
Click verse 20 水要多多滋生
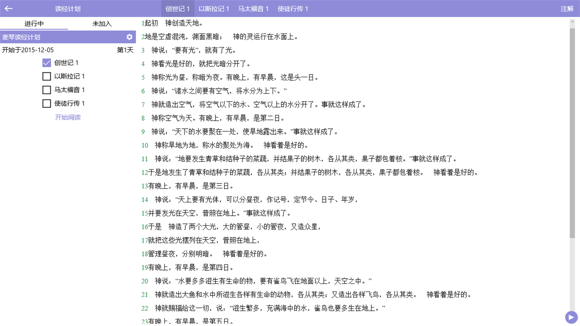click(257, 281)
